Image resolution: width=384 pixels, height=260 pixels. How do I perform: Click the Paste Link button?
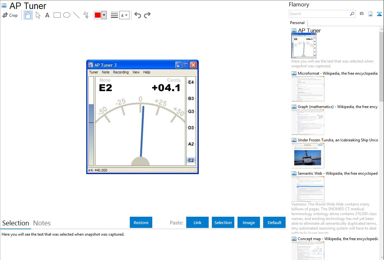197,222
